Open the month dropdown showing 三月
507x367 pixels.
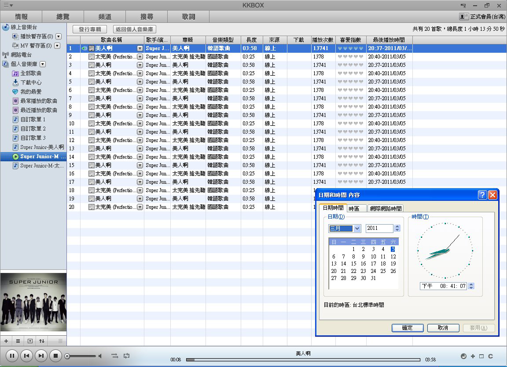[357, 229]
